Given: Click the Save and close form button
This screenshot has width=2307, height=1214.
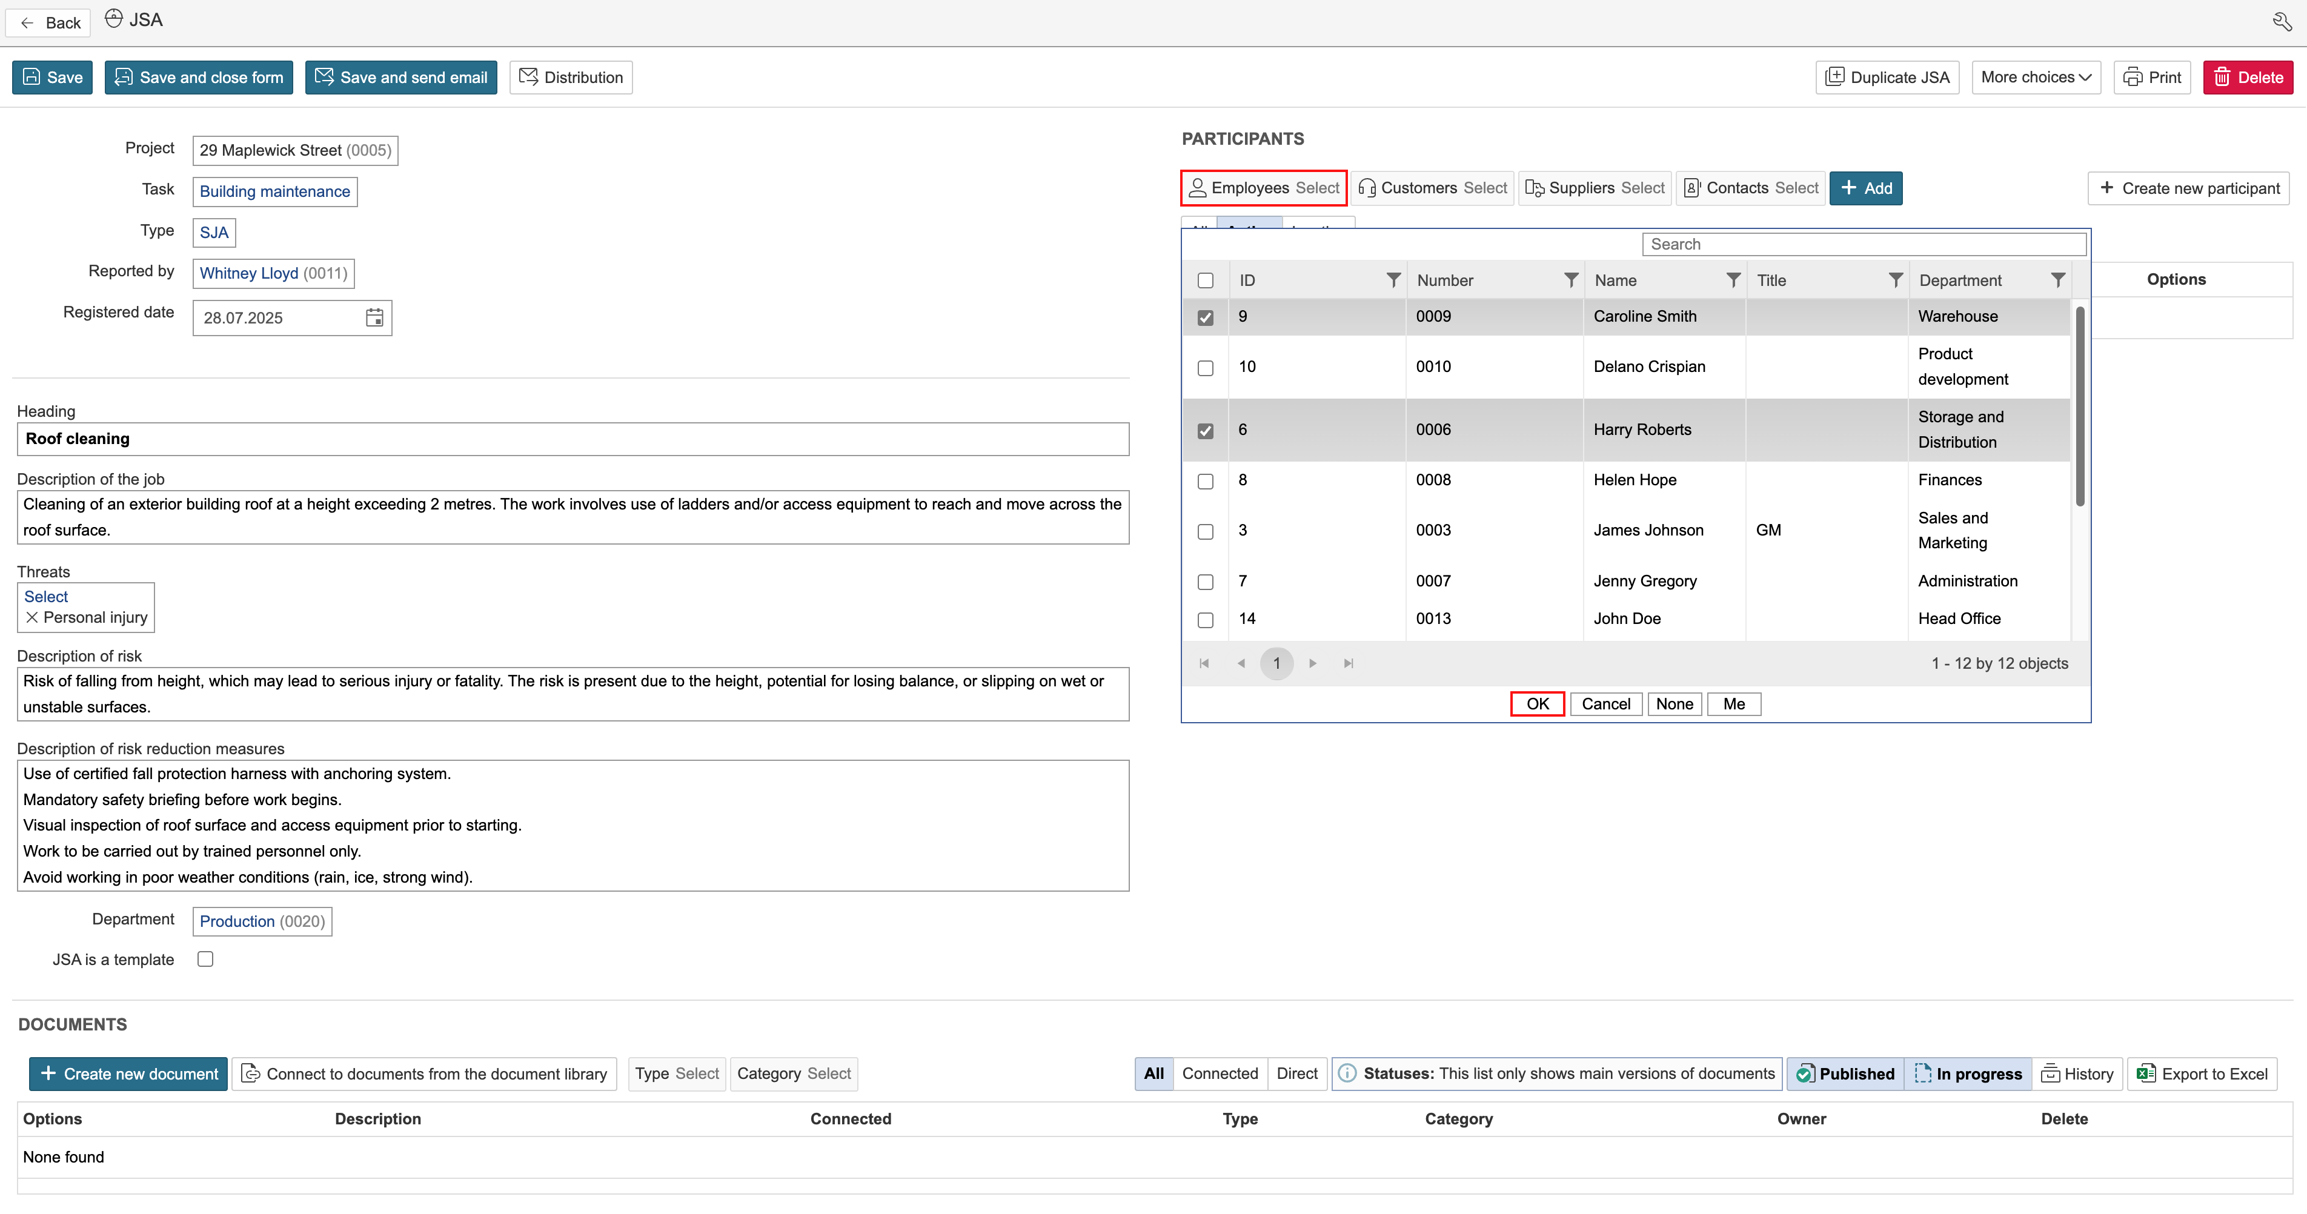Looking at the screenshot, I should [199, 77].
